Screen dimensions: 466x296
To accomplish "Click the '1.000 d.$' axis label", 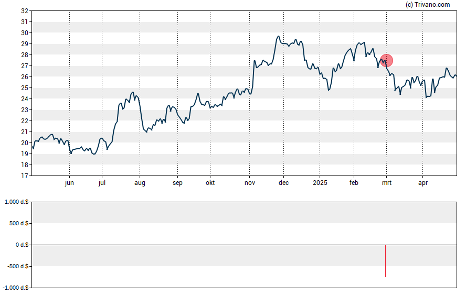I will coord(17,202).
